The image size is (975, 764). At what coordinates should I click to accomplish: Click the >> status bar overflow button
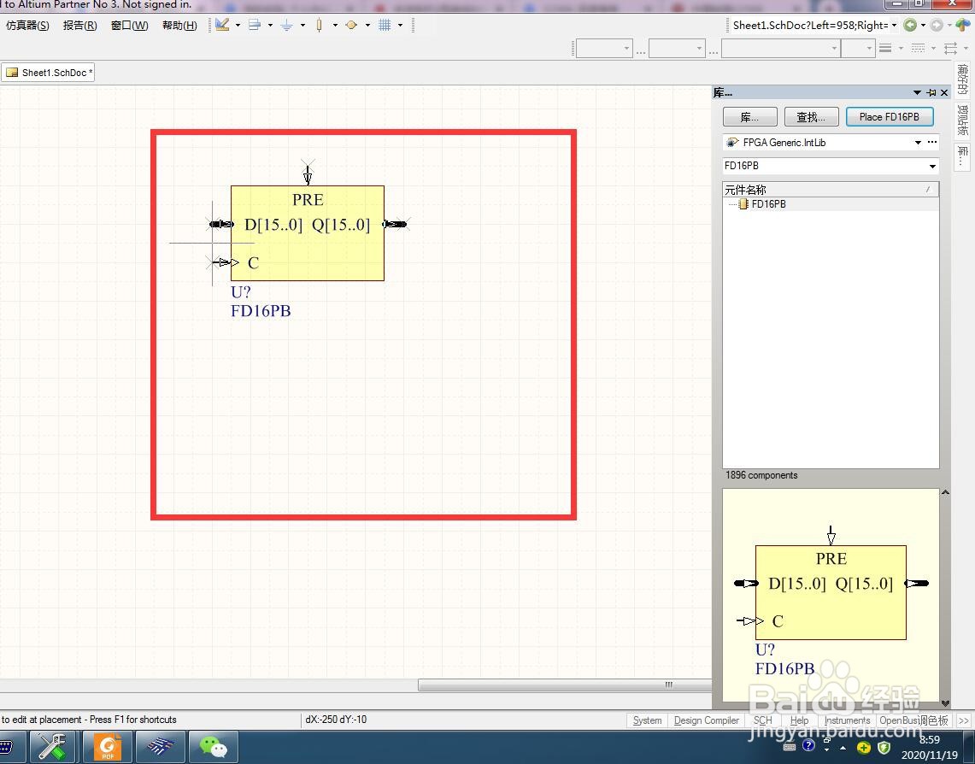click(x=964, y=720)
